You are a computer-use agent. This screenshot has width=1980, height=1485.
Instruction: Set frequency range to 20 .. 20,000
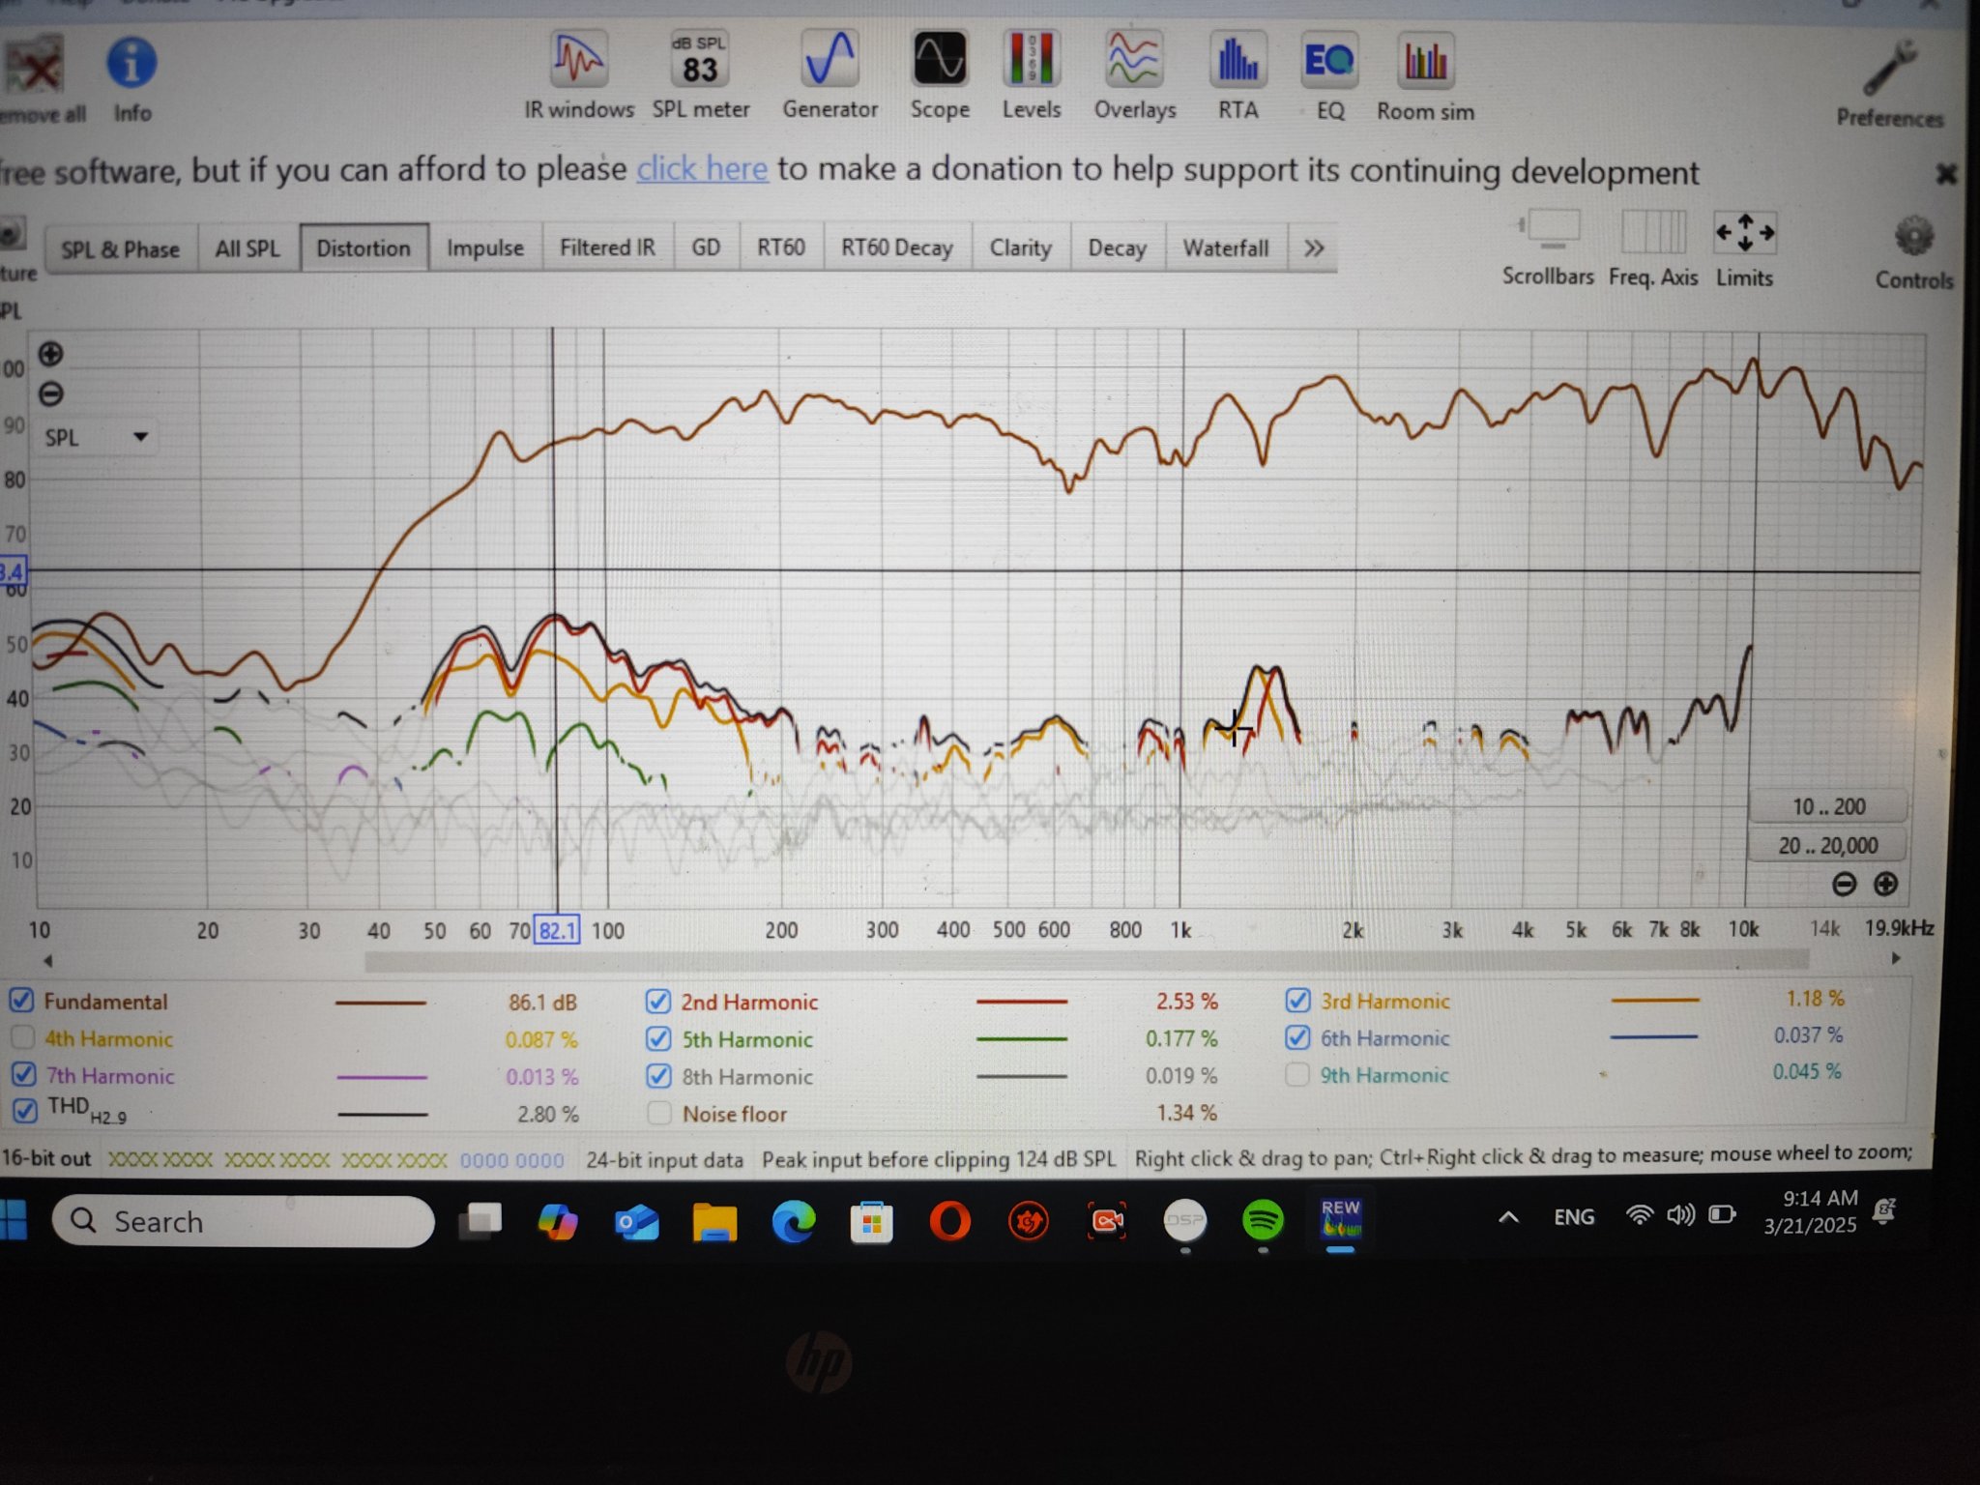1827,845
